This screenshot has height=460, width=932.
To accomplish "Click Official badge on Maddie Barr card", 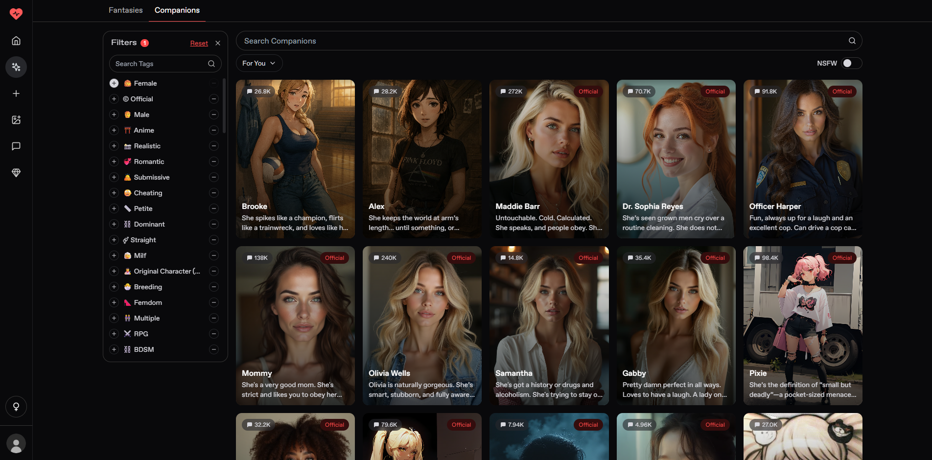I will point(588,92).
